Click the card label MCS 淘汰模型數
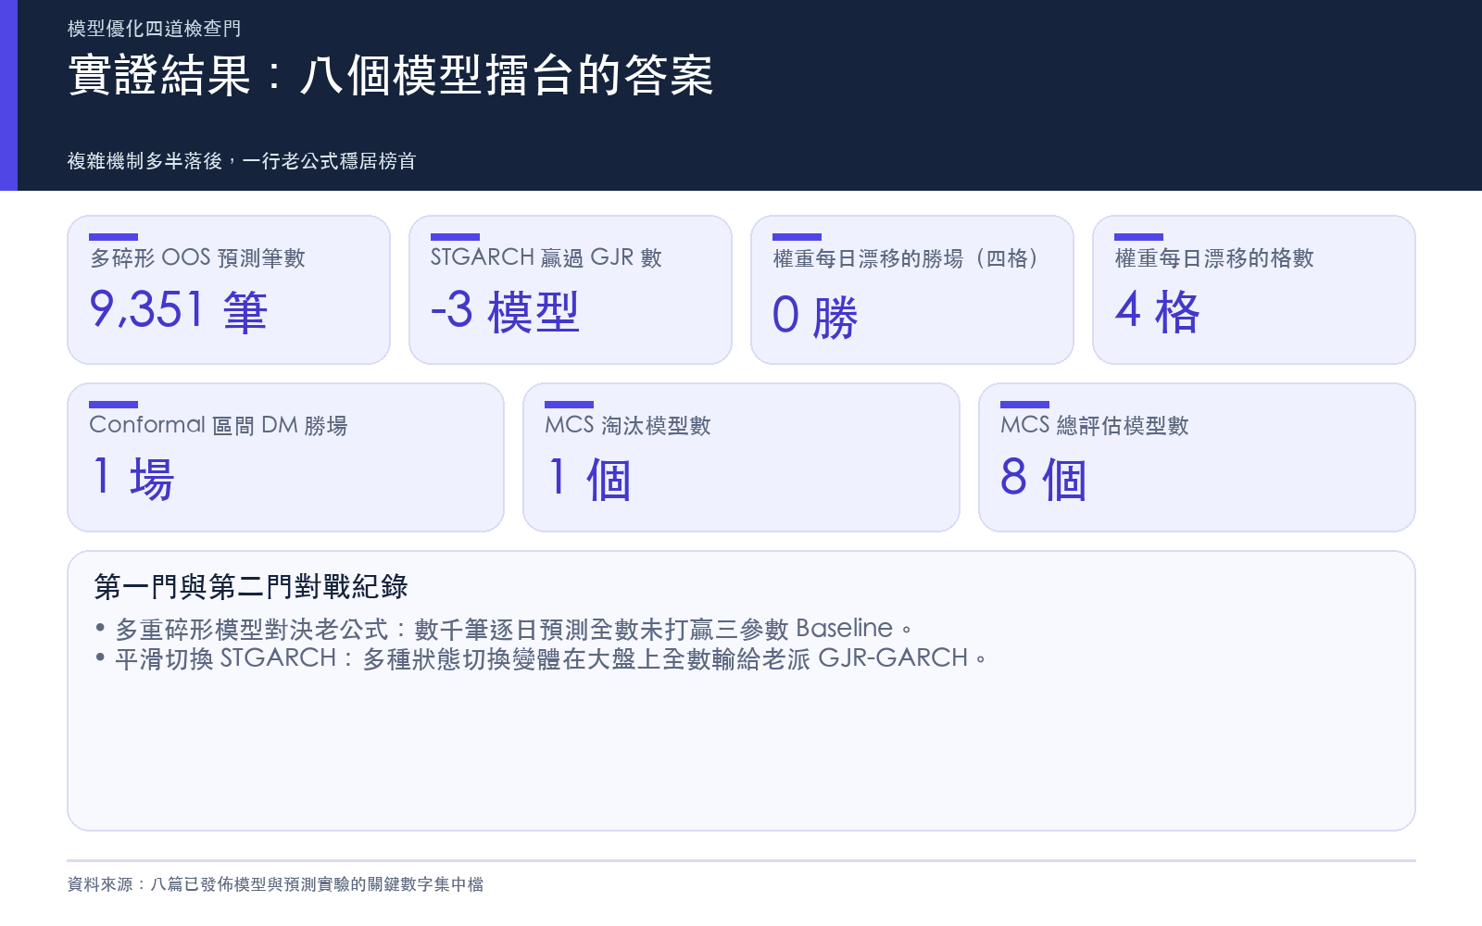This screenshot has width=1482, height=926. (628, 425)
